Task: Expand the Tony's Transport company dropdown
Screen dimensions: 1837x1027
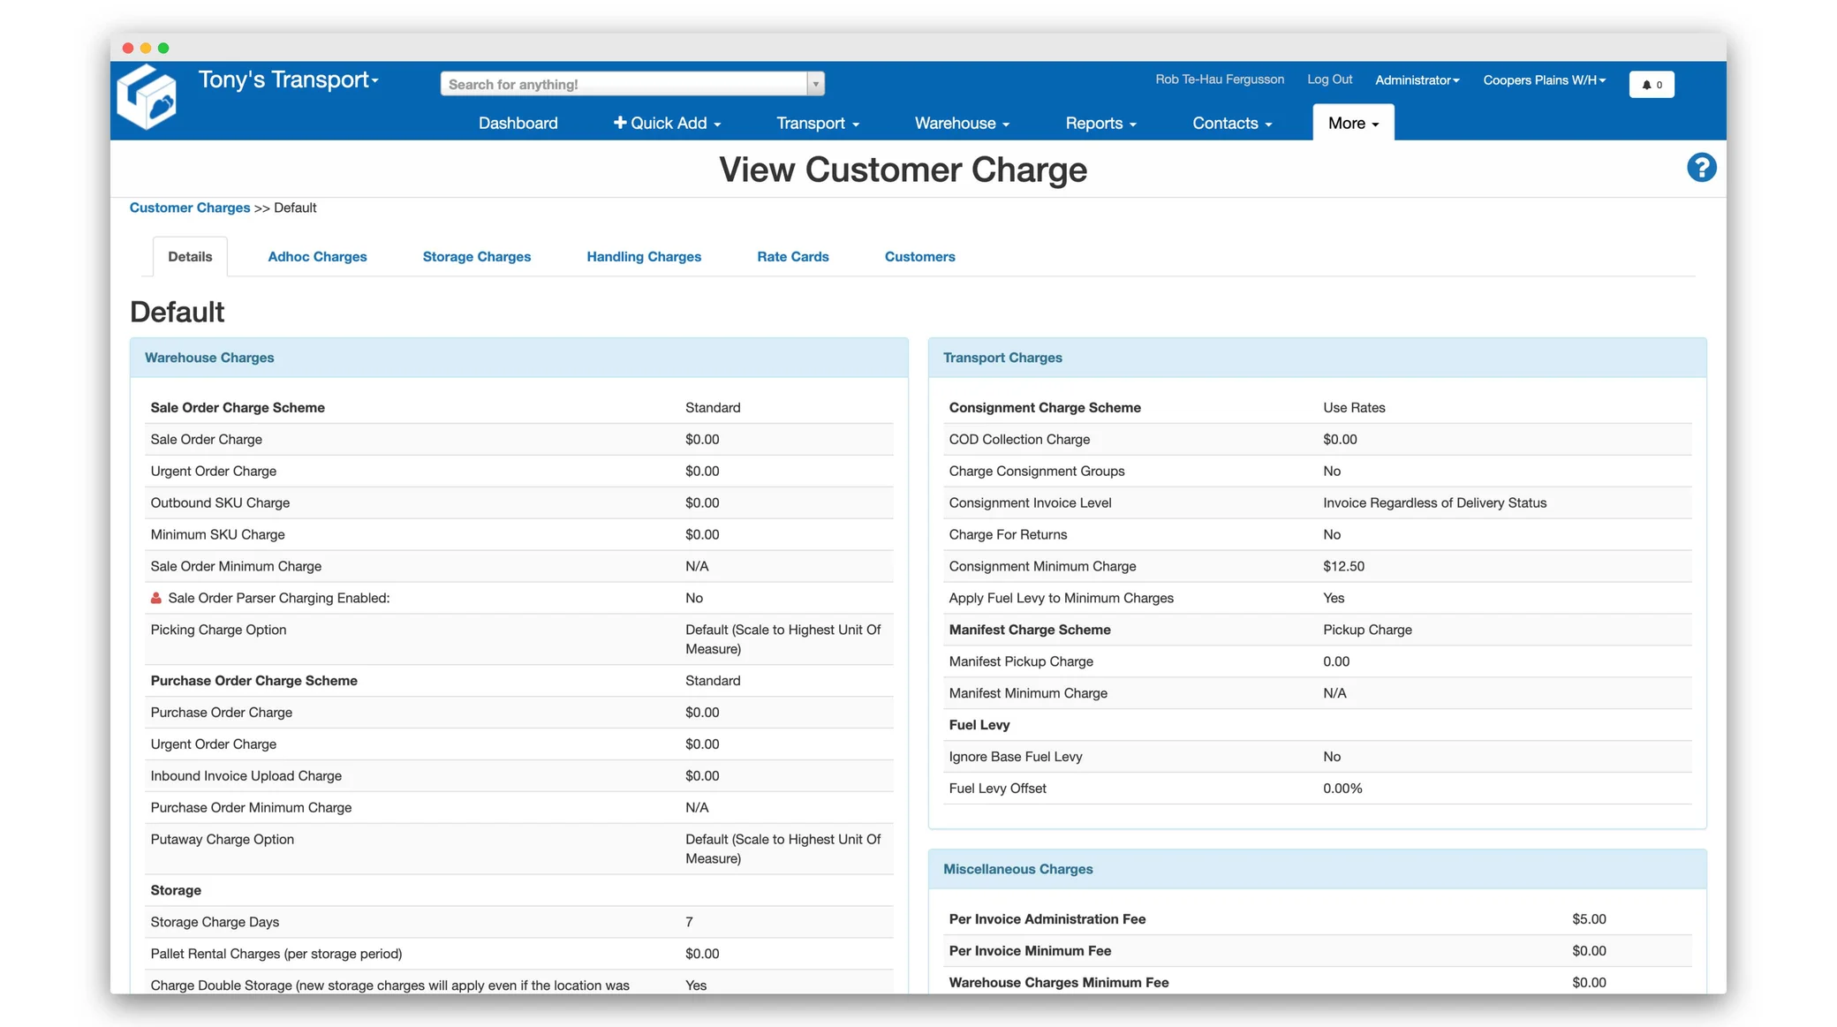Action: (x=289, y=80)
